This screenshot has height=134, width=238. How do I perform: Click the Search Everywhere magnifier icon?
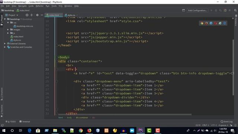click(x=235, y=10)
